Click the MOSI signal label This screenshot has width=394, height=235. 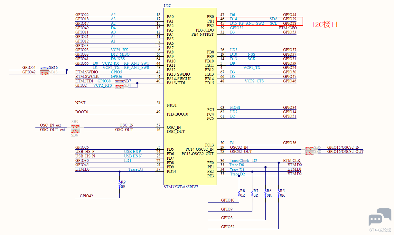pos(235,108)
